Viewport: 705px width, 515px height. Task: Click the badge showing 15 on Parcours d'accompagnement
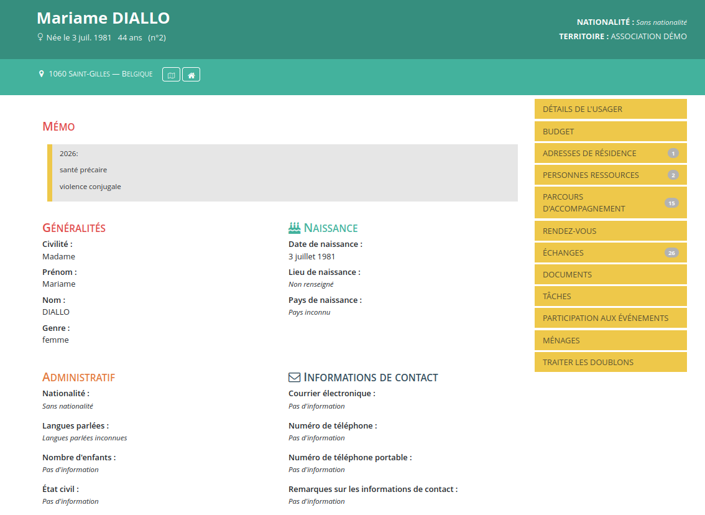click(x=671, y=203)
